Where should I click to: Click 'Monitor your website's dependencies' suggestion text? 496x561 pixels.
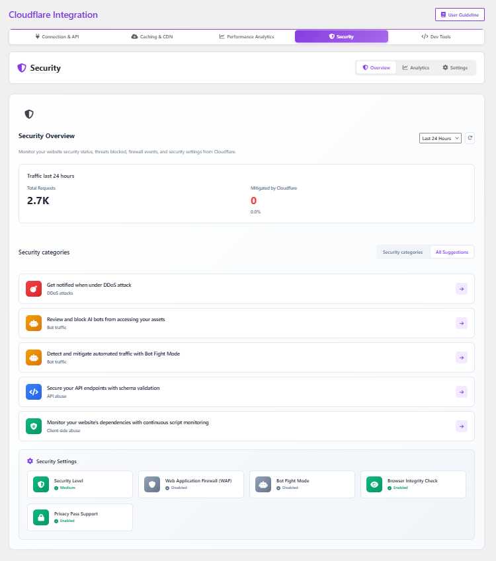click(x=128, y=422)
